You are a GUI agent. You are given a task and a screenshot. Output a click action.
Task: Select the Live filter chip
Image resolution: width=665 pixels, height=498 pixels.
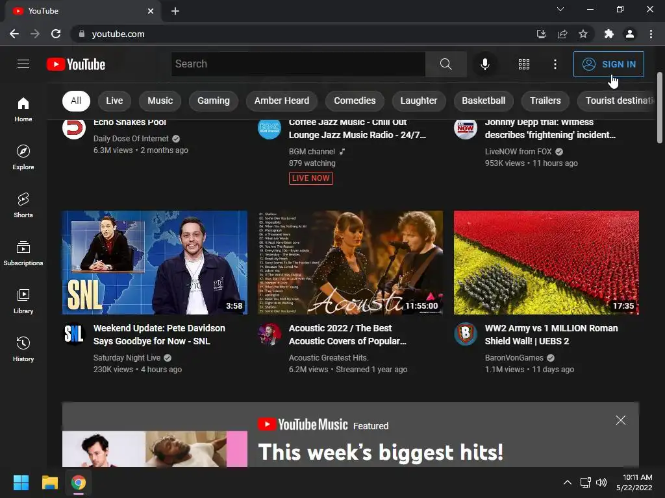pos(114,101)
